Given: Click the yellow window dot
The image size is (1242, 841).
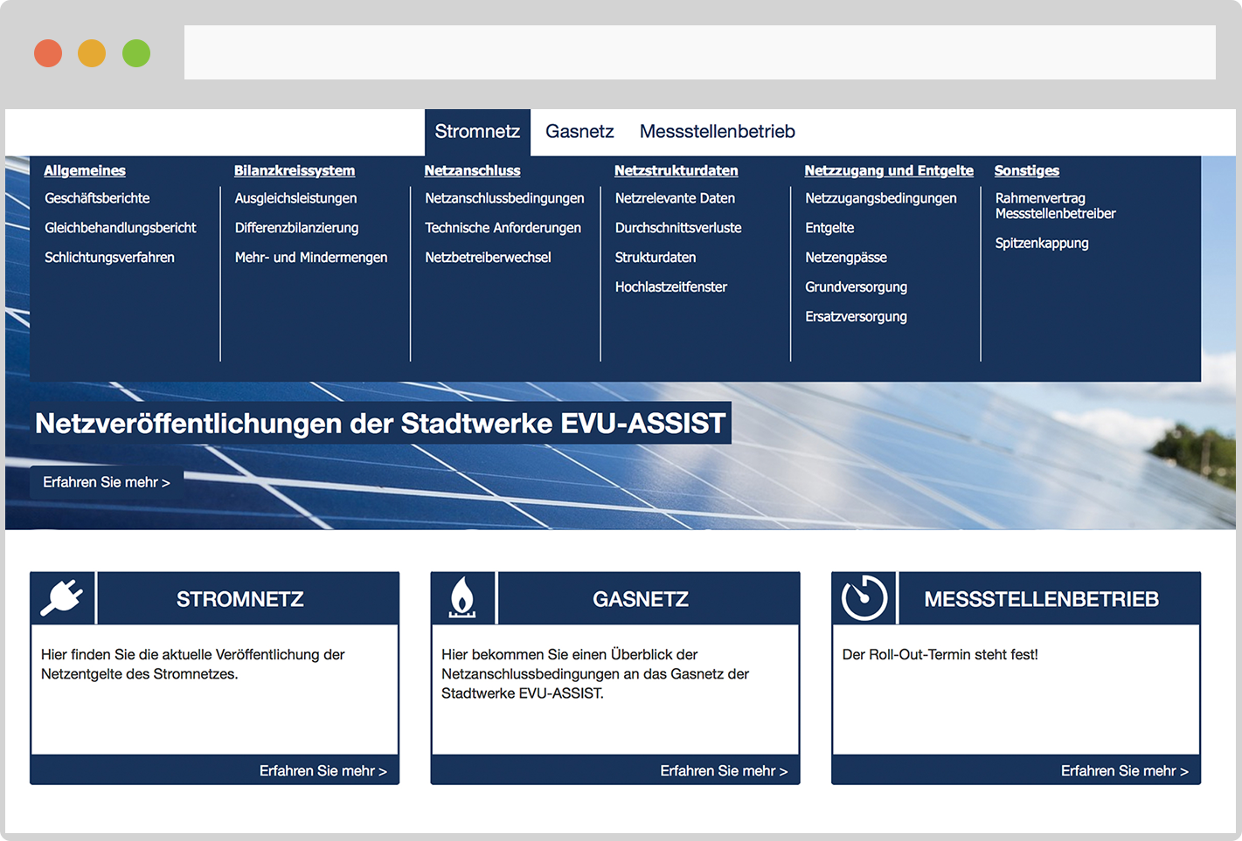Looking at the screenshot, I should [x=92, y=53].
